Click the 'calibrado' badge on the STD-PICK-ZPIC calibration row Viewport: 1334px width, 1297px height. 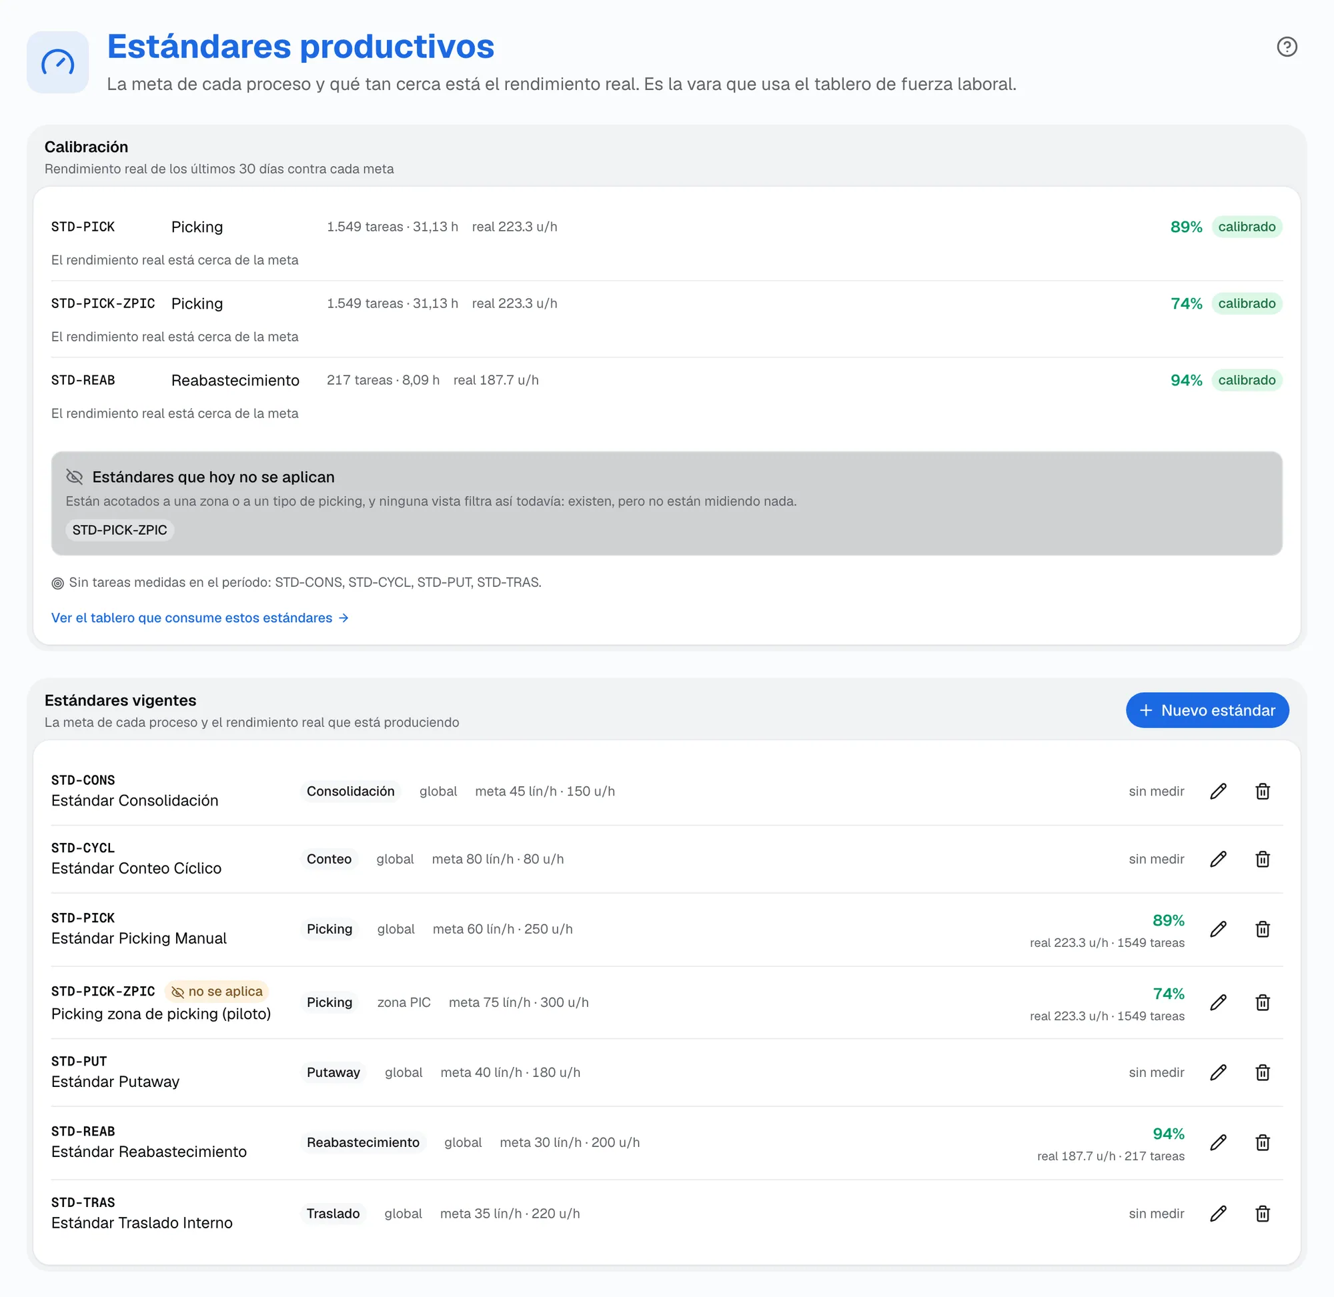(1246, 303)
